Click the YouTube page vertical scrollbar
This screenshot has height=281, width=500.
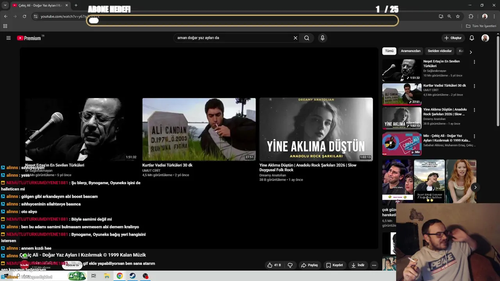(498, 81)
